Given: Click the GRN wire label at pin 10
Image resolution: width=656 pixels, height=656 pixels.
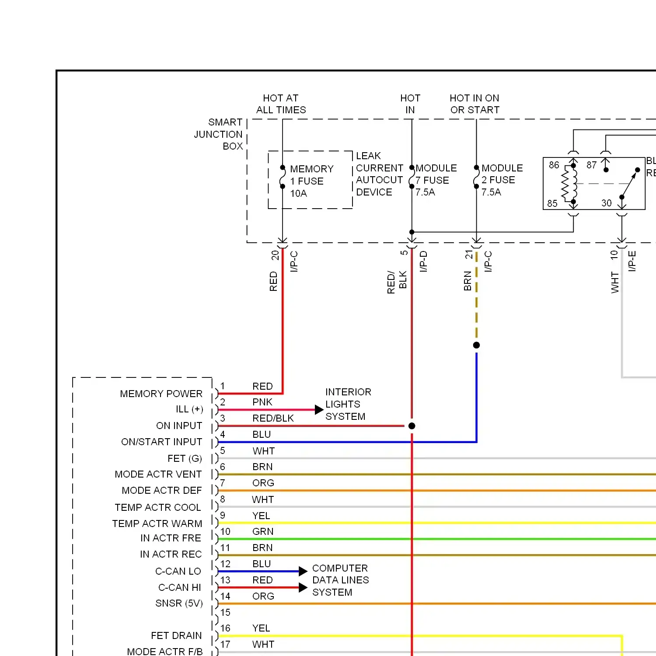Looking at the screenshot, I should click(x=263, y=531).
